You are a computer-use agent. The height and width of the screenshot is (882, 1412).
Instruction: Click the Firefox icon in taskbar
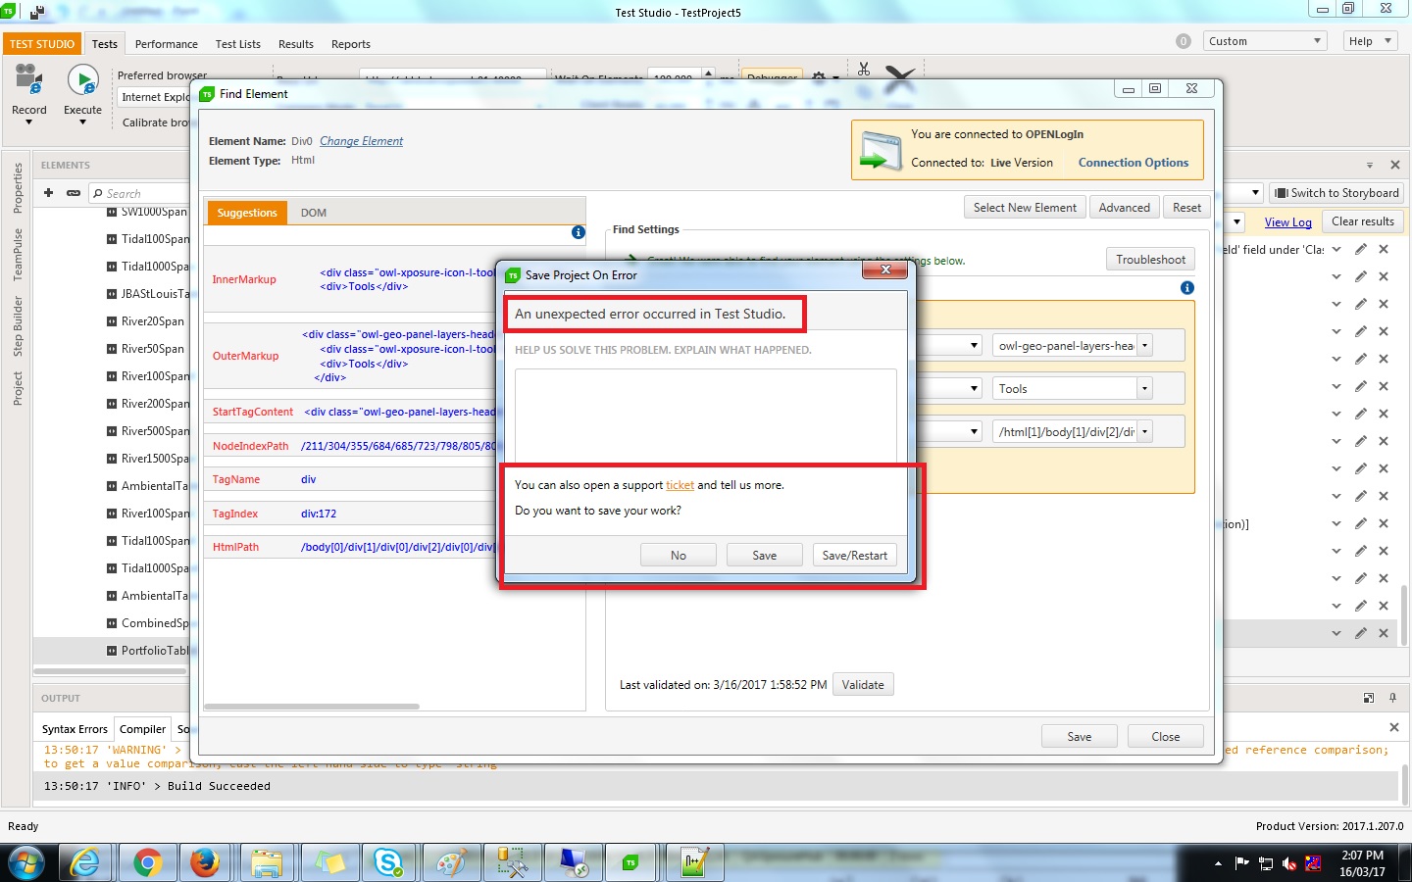coord(205,862)
